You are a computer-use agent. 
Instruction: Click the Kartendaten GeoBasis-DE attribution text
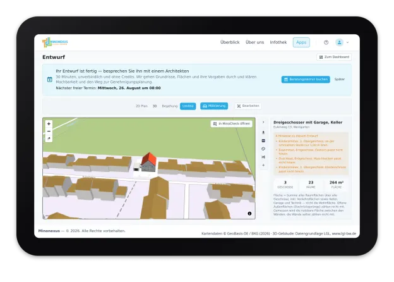click(x=278, y=234)
